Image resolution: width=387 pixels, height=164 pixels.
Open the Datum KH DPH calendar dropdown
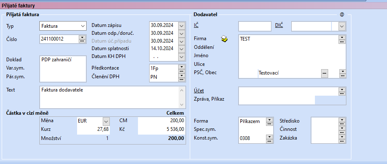[181, 57]
